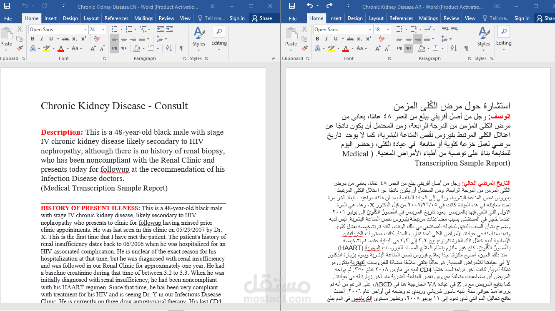Open Customize Quick Access Toolbar in EN window
The width and height of the screenshot is (555, 311).
63,6
